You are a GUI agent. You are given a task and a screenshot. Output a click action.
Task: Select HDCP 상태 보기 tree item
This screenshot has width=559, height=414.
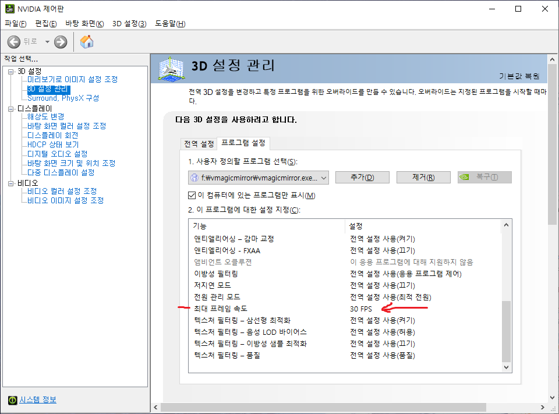(x=53, y=144)
